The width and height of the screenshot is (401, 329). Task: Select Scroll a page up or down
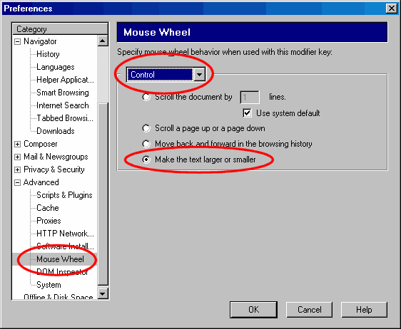(146, 128)
